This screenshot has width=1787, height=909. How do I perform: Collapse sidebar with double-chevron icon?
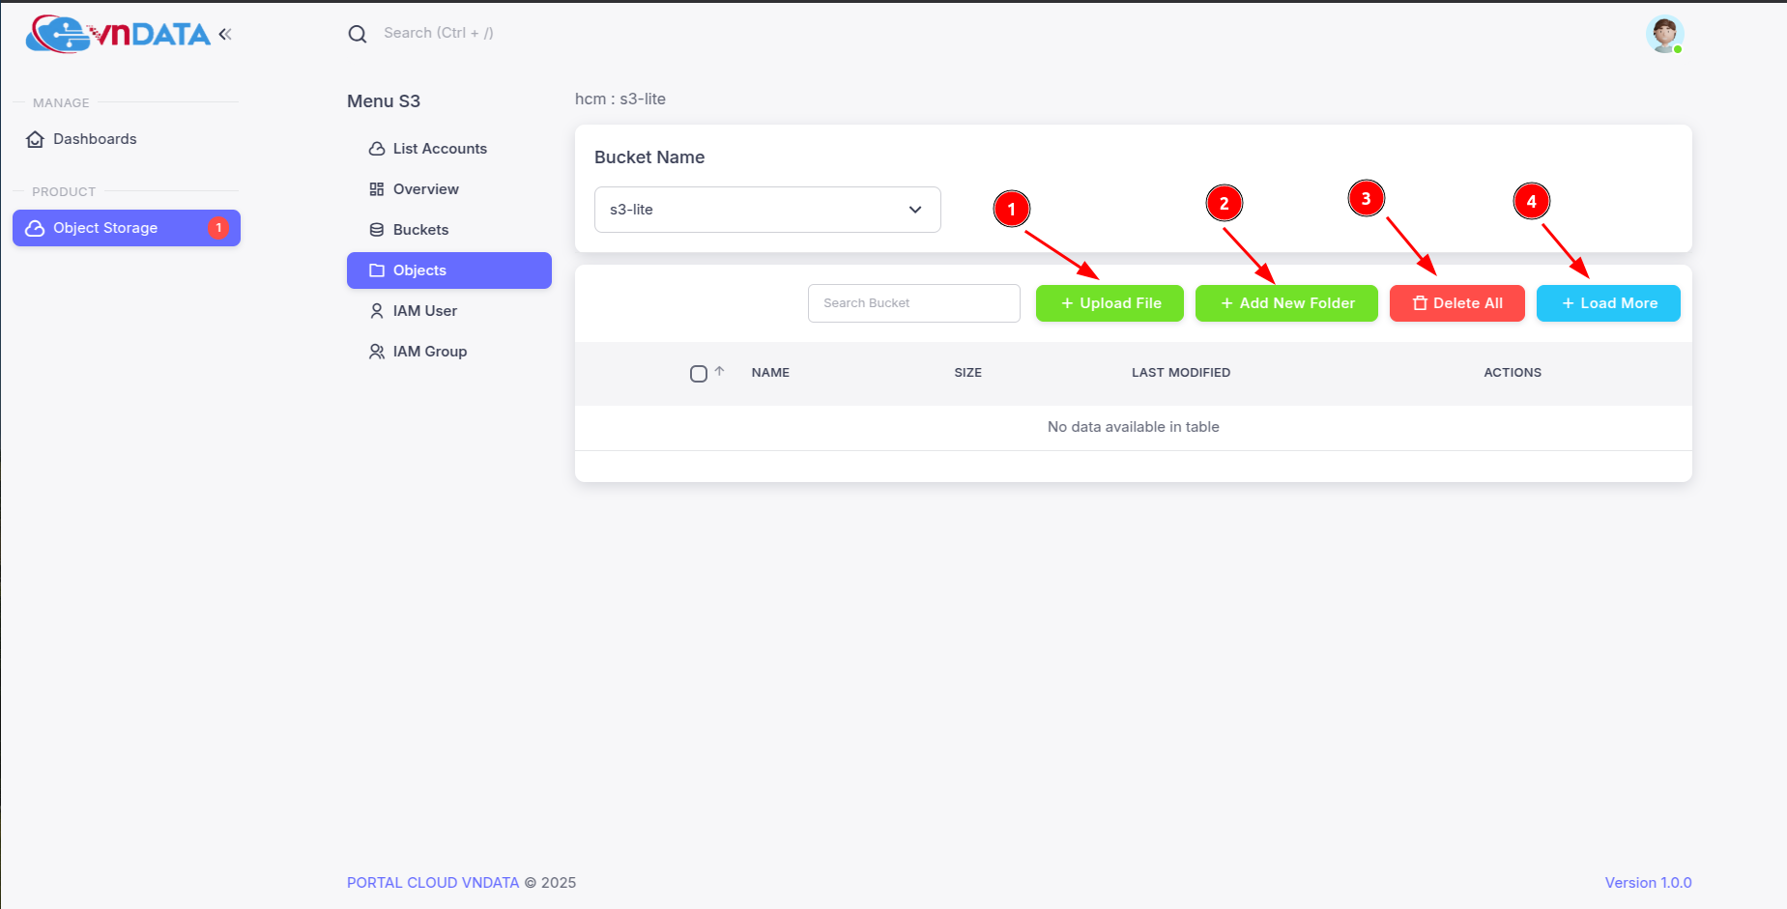225,35
